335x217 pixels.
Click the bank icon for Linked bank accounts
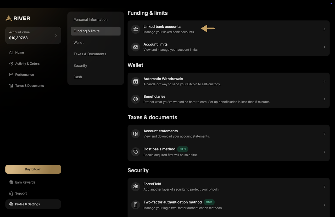(x=136, y=29)
